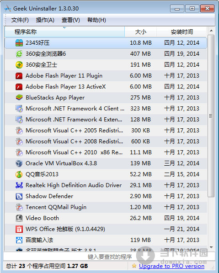The image size is (219, 273).
Task: Open the 文件(F) menu
Action: tap(20, 20)
